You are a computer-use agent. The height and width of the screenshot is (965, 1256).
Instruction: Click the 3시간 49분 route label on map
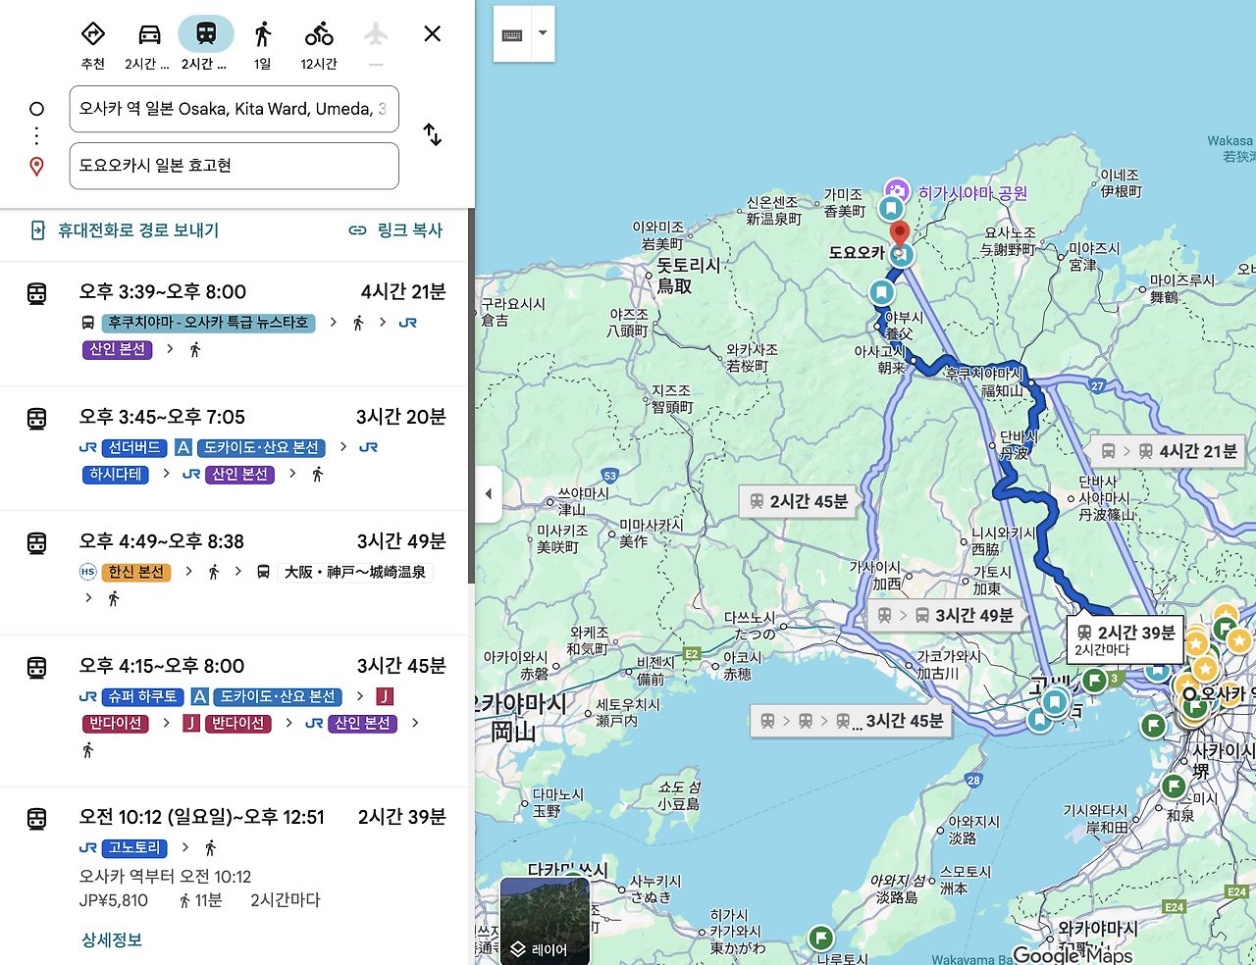pyautogui.click(x=946, y=616)
